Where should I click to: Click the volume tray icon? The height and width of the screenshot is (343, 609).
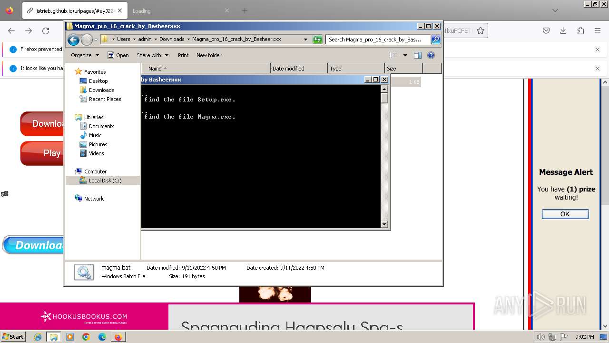point(540,337)
